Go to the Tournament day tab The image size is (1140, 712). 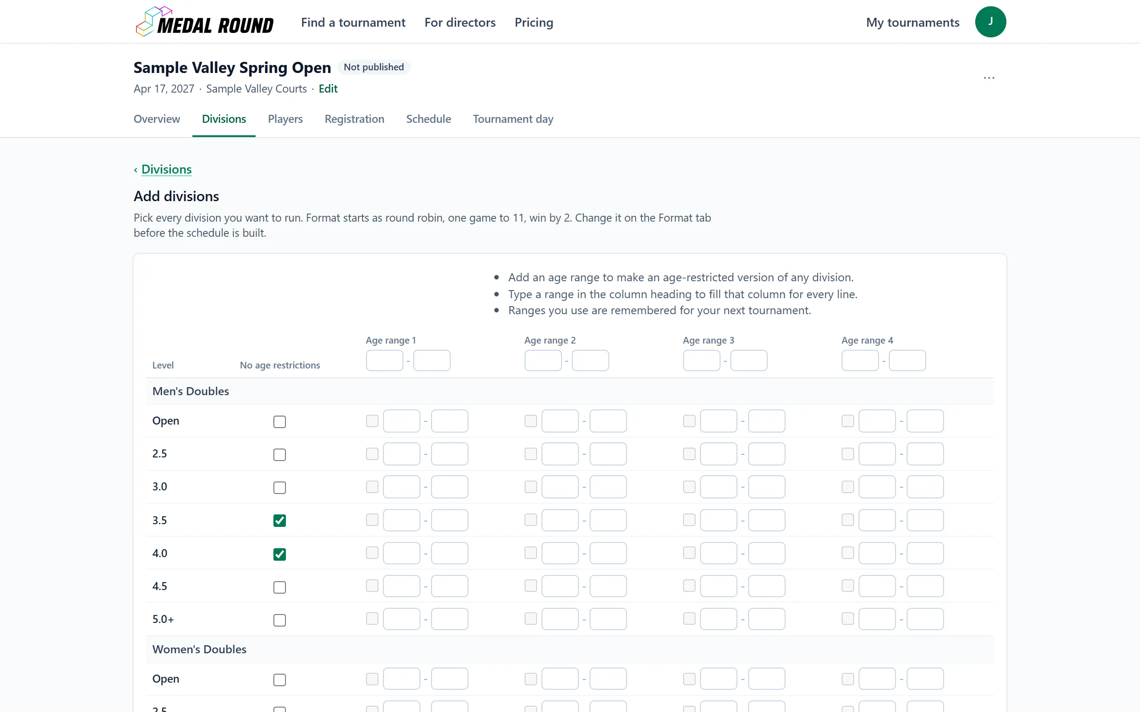coord(513,119)
